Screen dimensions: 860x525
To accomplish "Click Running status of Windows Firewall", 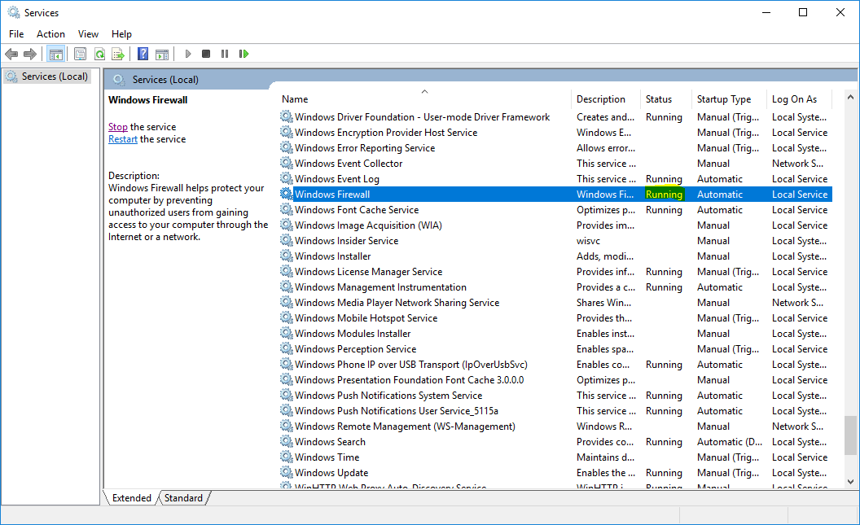I will click(665, 194).
